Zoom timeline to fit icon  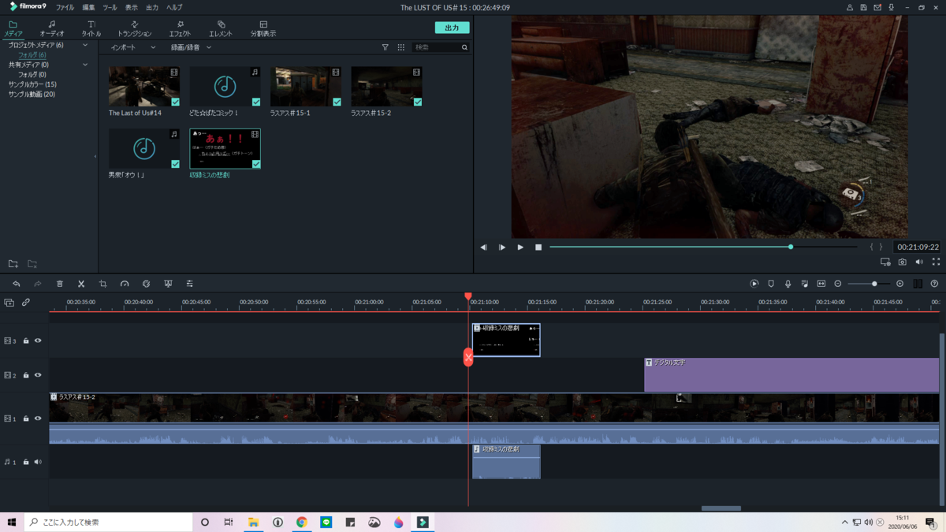821,284
